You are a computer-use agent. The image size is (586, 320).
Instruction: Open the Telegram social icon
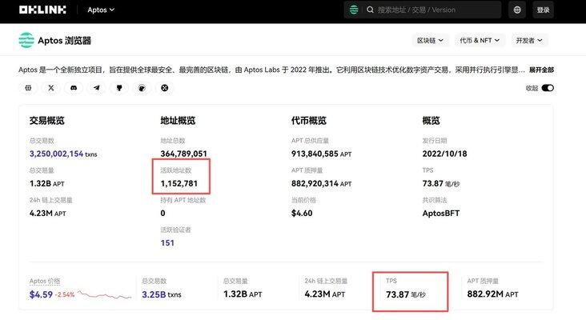[x=96, y=88]
